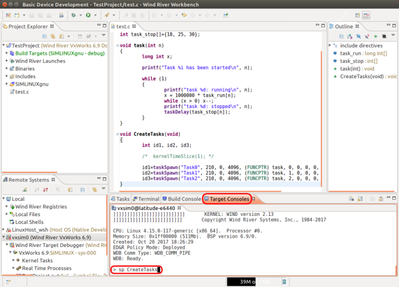The image size is (399, 287).
Task: Click the Outline view tab
Action: [344, 26]
